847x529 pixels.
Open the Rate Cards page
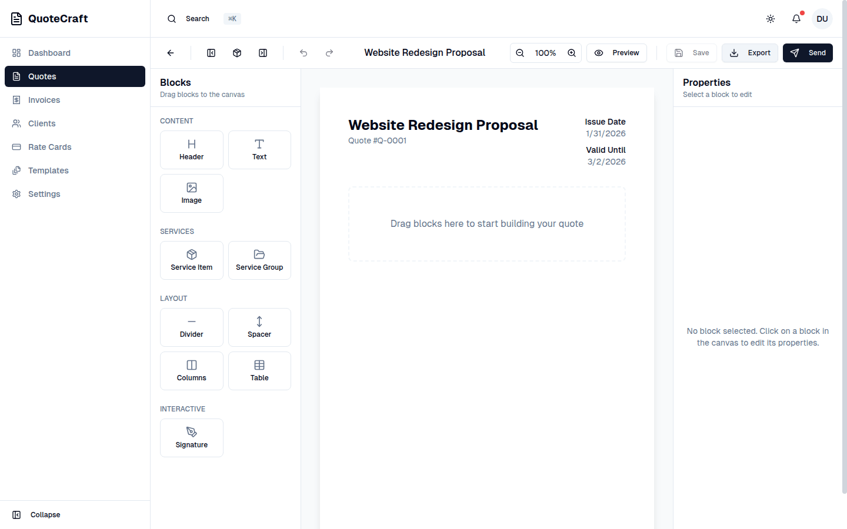coord(49,147)
